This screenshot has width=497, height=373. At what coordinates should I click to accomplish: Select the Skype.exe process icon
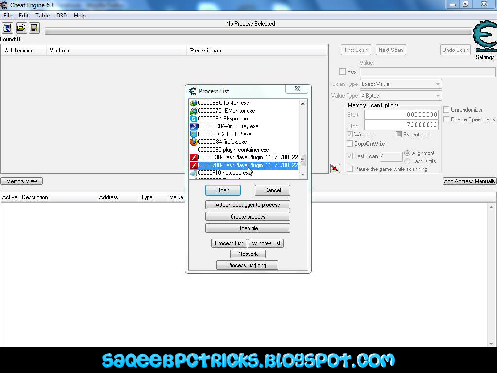193,119
